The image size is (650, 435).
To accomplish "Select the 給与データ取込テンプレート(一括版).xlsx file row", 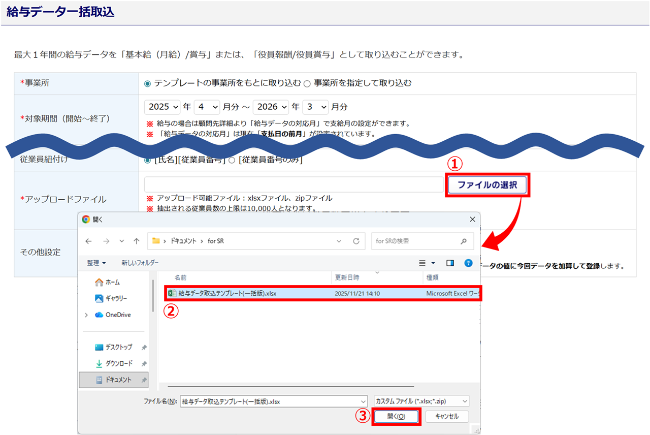I will pos(322,293).
